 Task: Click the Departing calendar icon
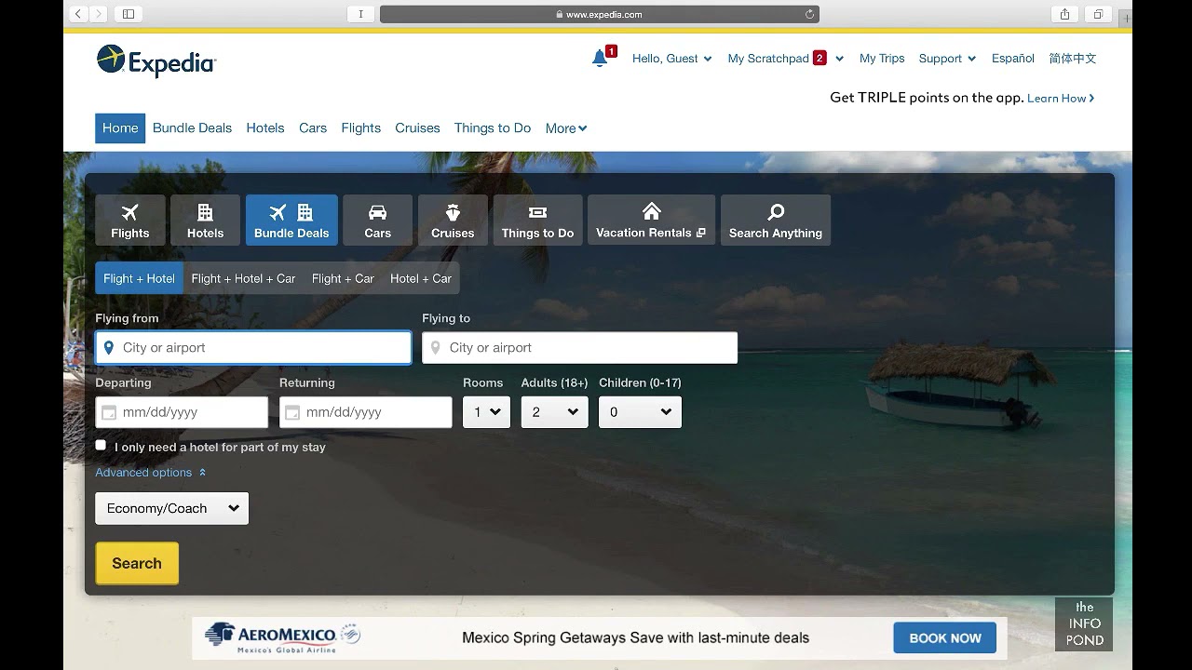tap(109, 412)
